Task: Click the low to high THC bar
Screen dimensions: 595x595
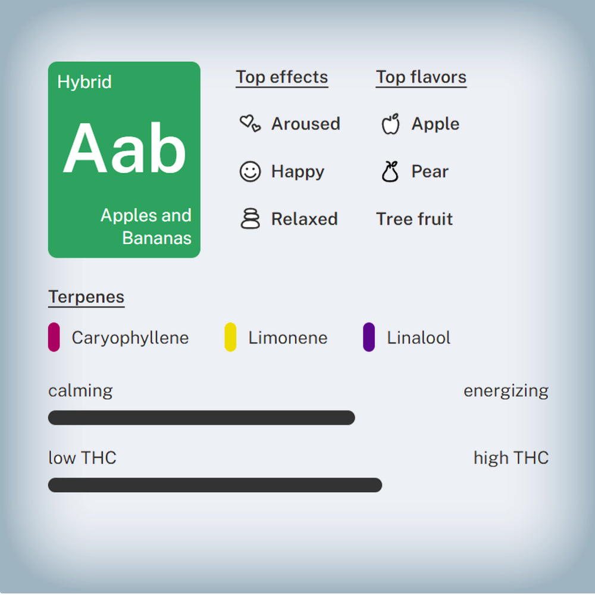Action: tap(215, 485)
